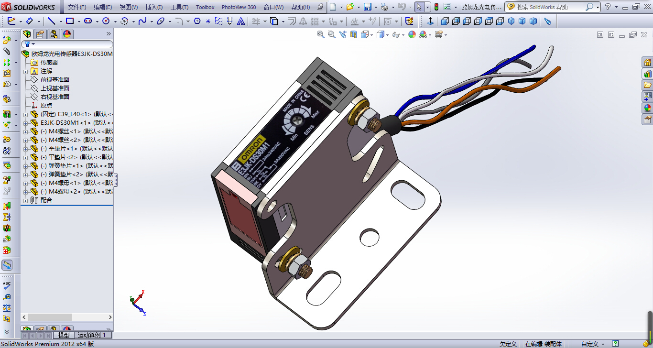Open the Line tool dropdown arrow
This screenshot has height=348, width=653.
tap(60, 22)
